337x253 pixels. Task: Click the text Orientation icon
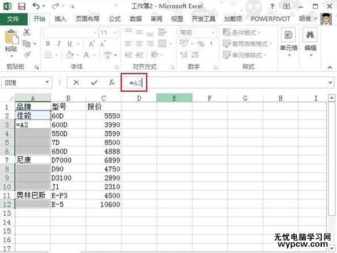pos(154,55)
